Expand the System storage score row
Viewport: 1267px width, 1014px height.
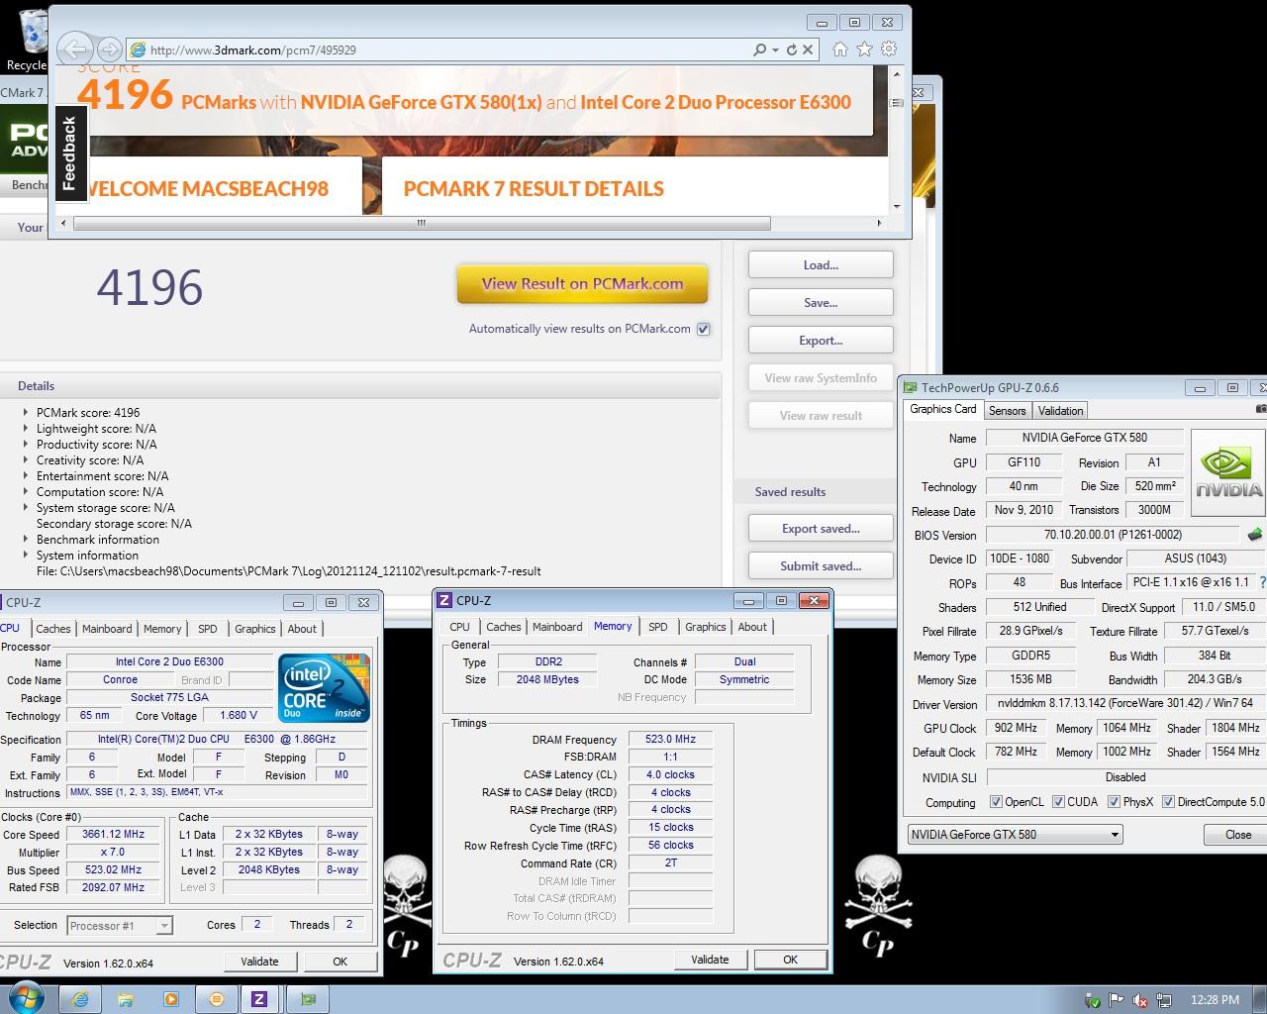pyautogui.click(x=26, y=507)
